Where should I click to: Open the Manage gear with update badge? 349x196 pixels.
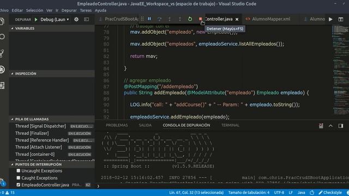tap(2, 182)
